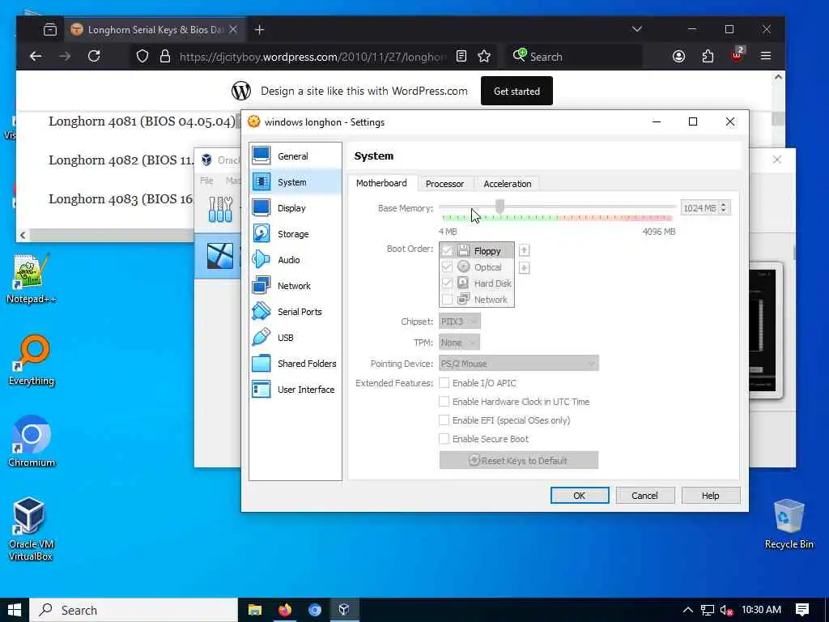Open the Everything desktop shortcut
The image size is (829, 622).
click(x=31, y=360)
